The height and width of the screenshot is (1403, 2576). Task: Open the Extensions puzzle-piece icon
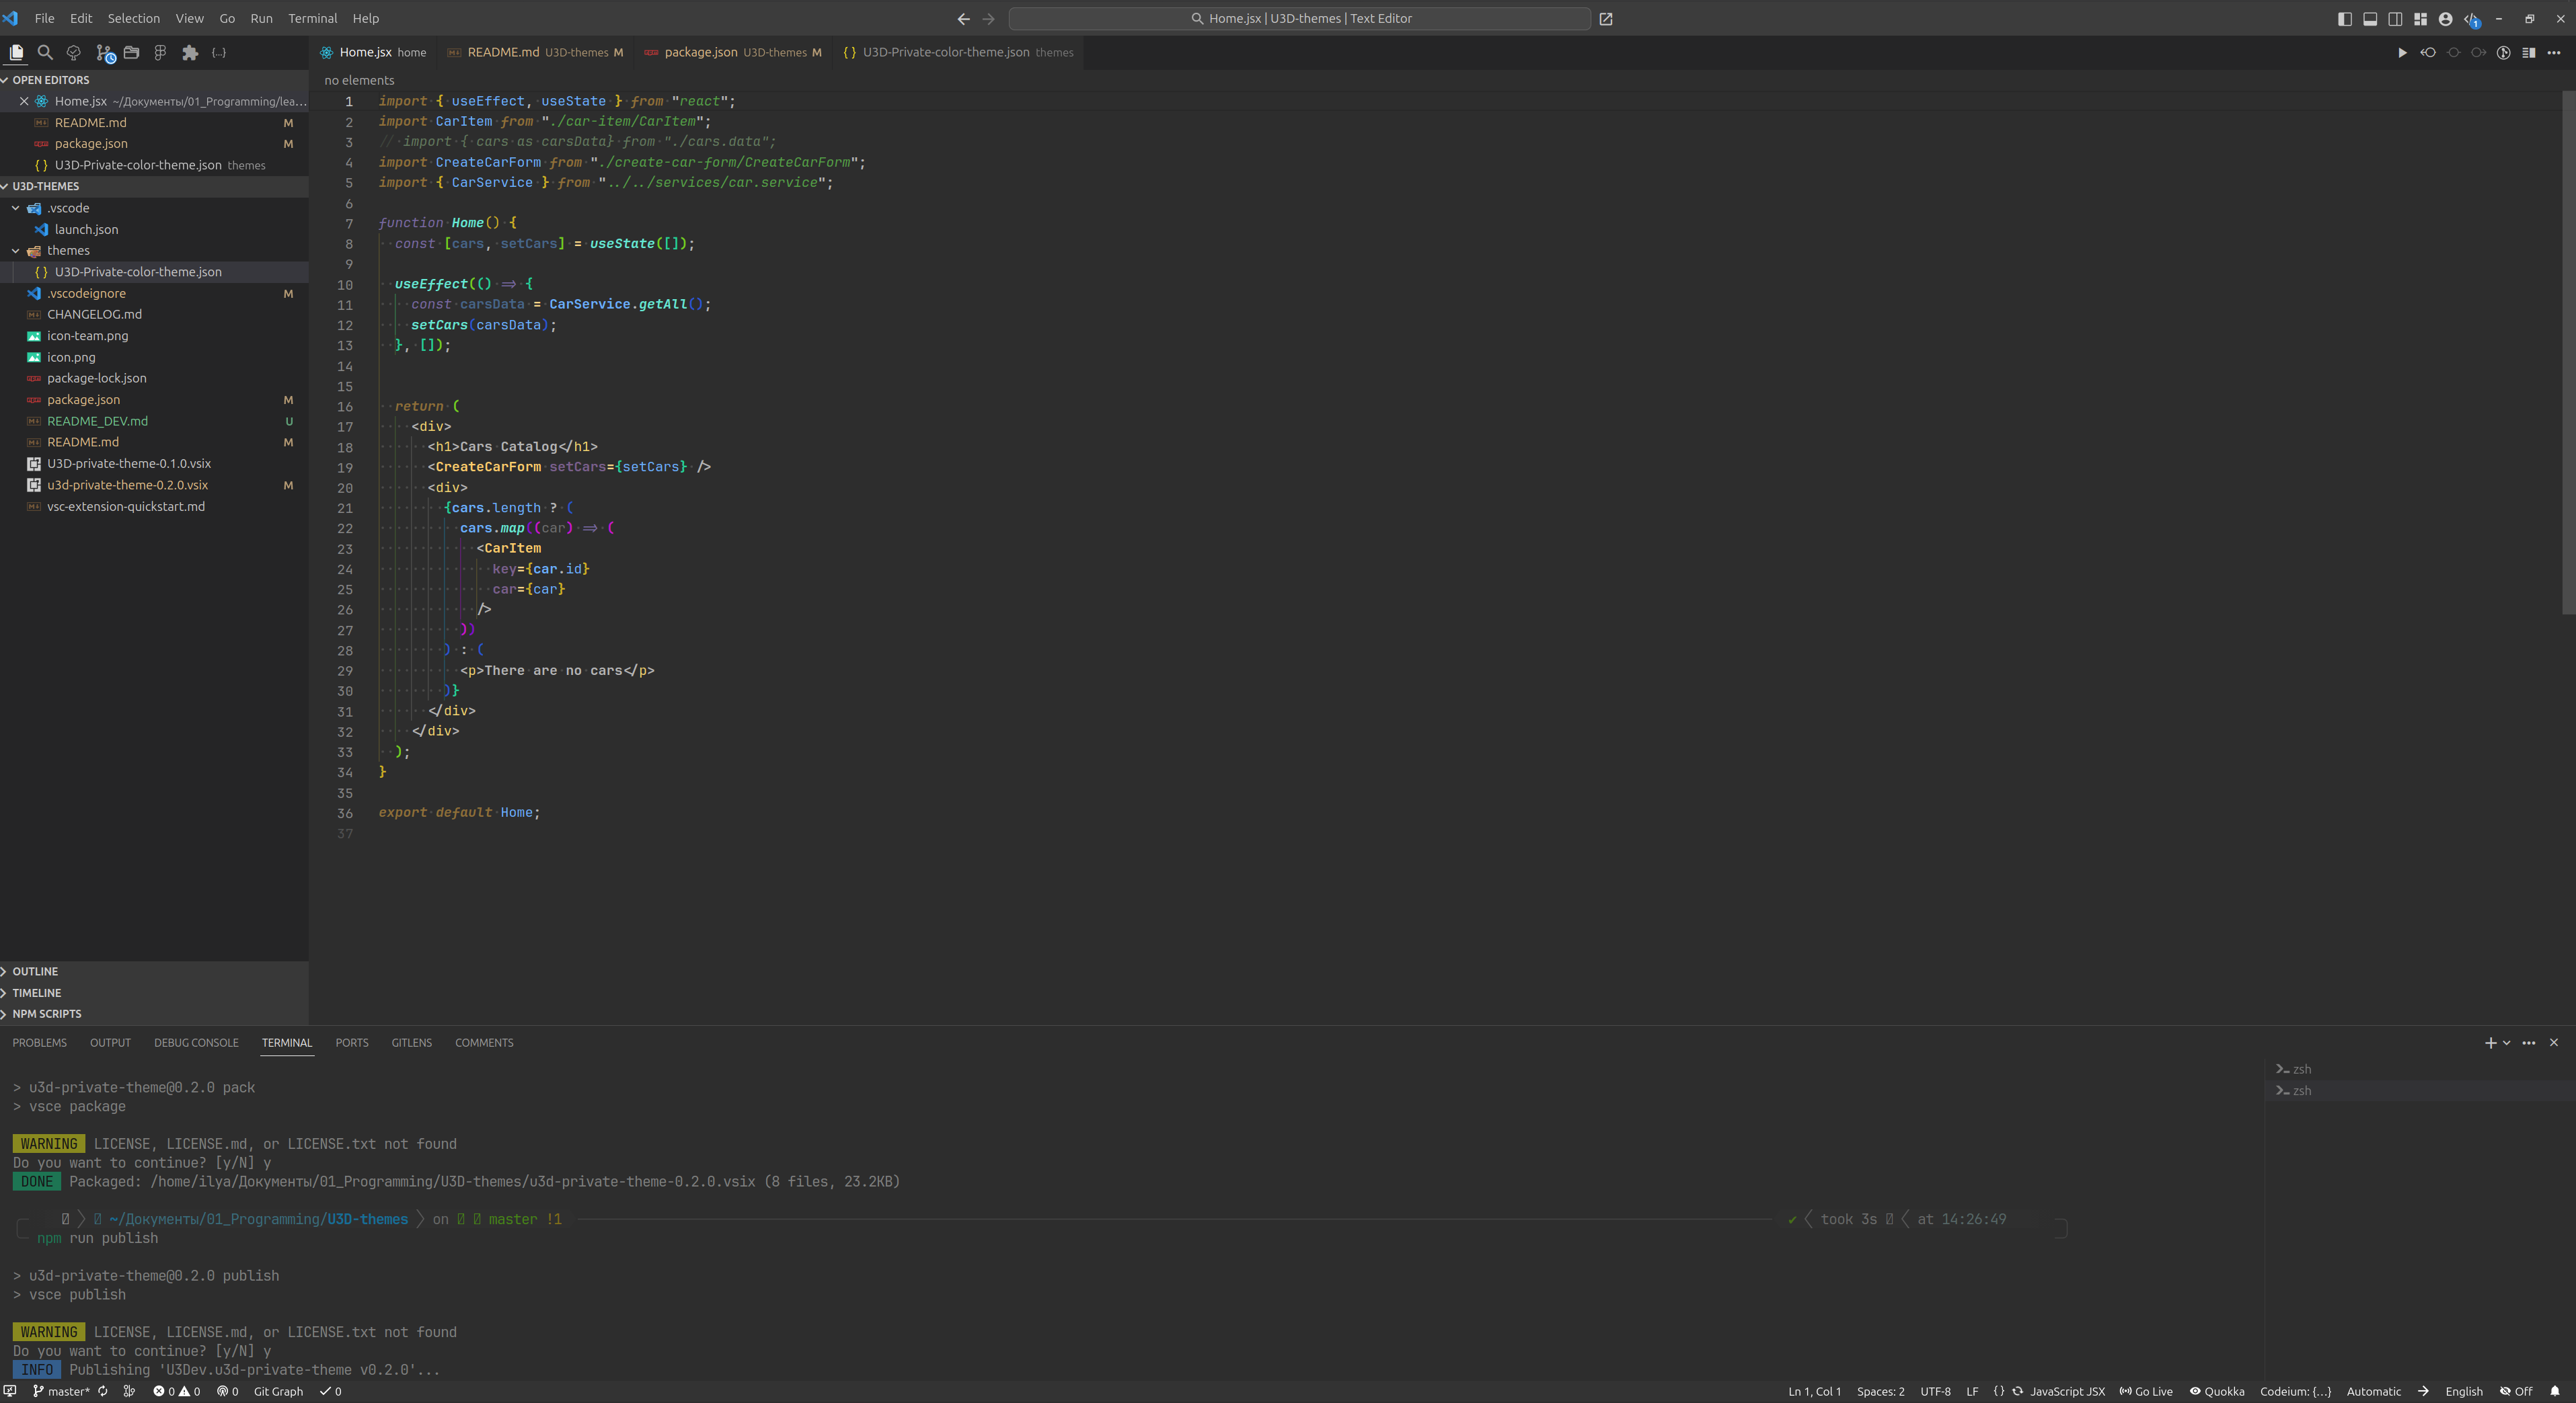point(190,52)
